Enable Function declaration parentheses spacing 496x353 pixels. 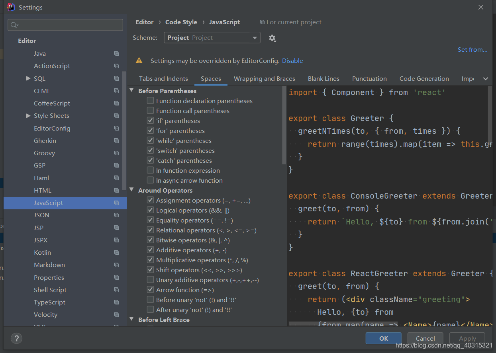pyautogui.click(x=150, y=101)
